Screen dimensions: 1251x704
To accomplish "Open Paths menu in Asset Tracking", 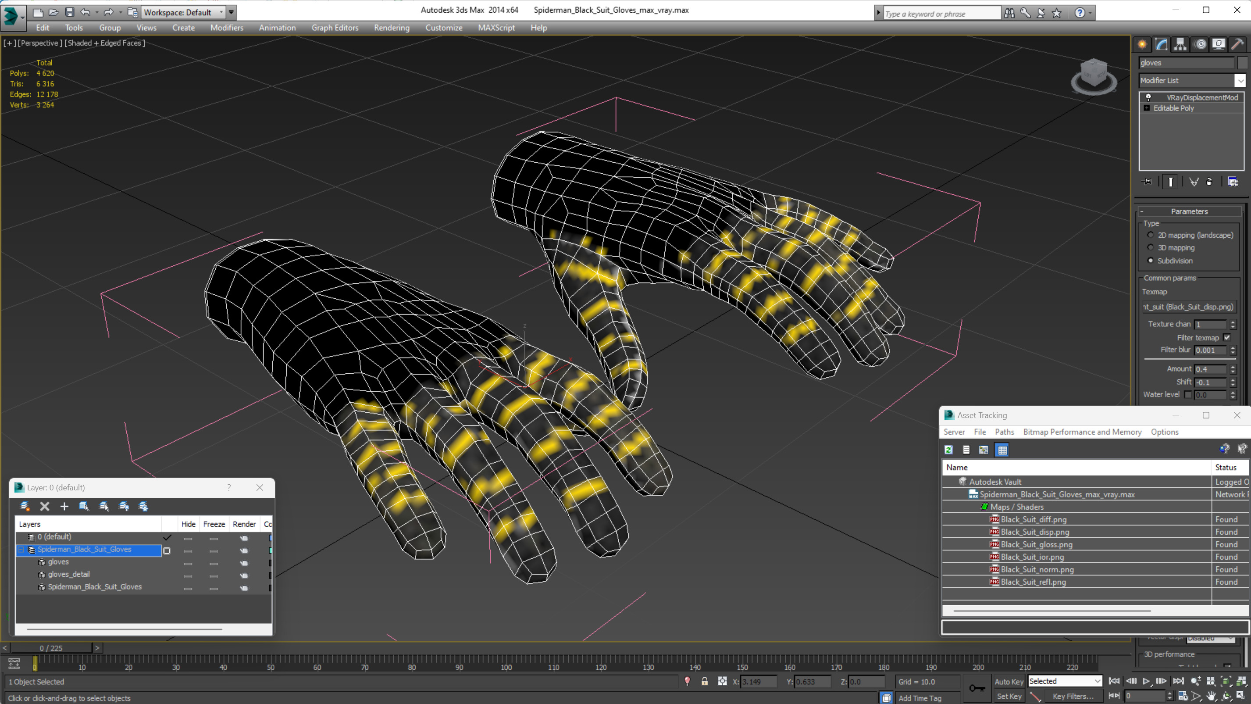I will [1004, 432].
